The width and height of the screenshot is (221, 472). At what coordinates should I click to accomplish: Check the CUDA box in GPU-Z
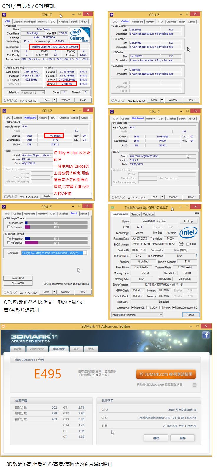pyautogui.click(x=148, y=308)
